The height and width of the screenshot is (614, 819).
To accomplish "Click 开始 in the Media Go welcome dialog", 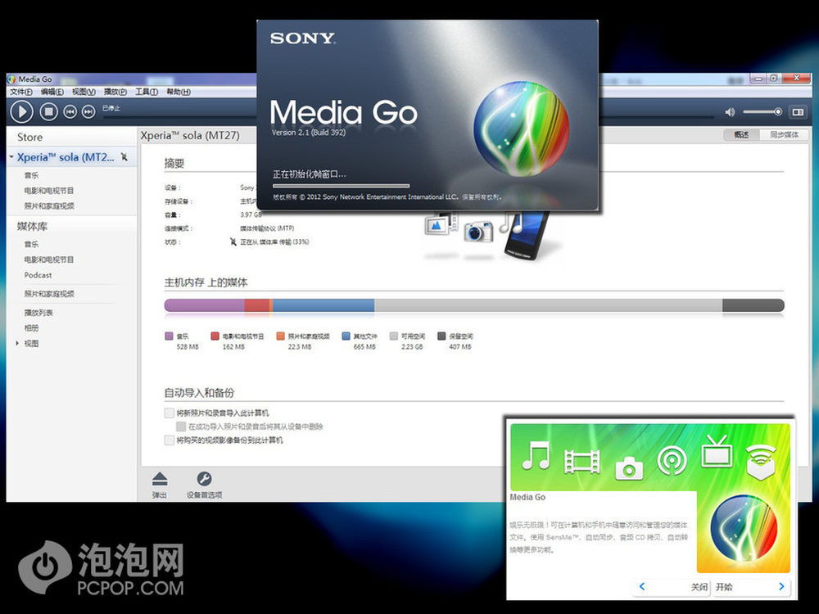I will click(x=724, y=587).
